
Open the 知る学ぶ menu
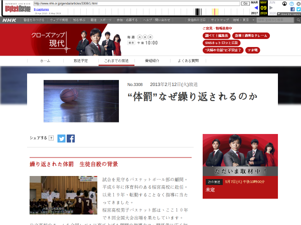[79, 20]
